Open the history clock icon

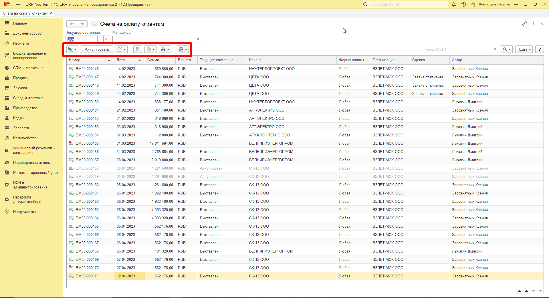(x=463, y=4)
